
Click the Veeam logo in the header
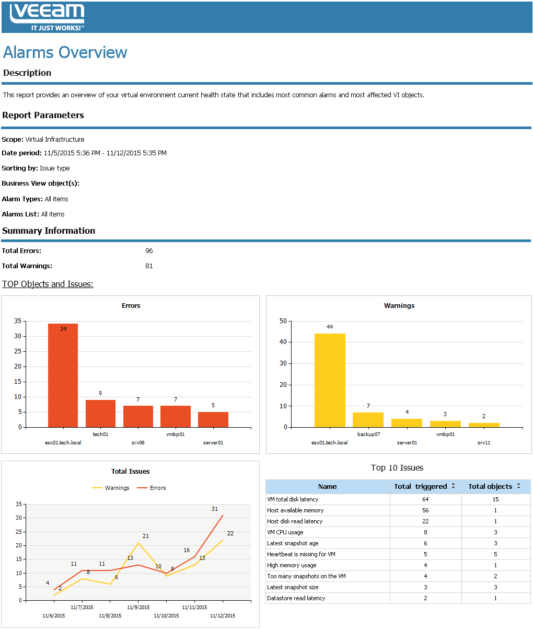(47, 17)
